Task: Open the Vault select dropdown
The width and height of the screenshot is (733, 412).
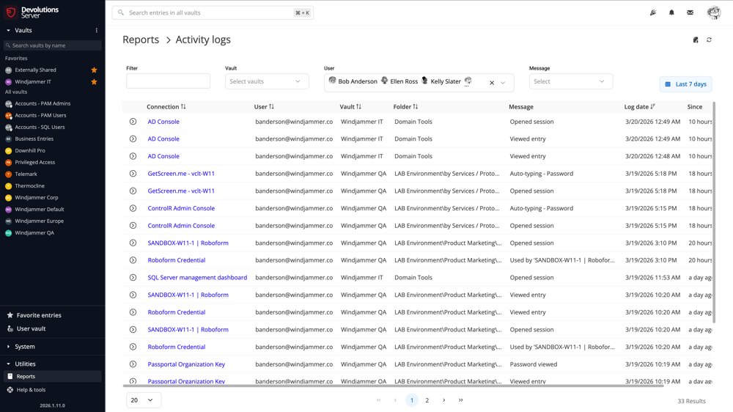Action: pyautogui.click(x=267, y=81)
